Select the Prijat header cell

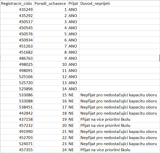click(73, 4)
